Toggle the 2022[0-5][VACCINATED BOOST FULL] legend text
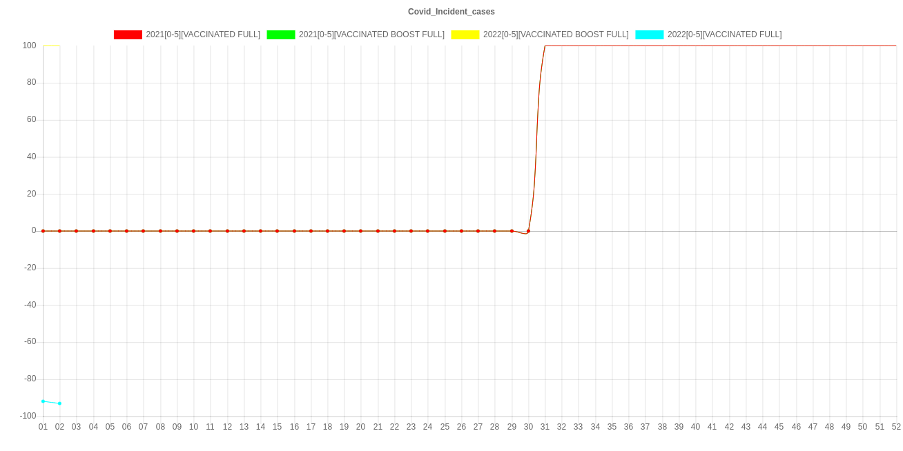This screenshot has height=451, width=903. pos(556,34)
